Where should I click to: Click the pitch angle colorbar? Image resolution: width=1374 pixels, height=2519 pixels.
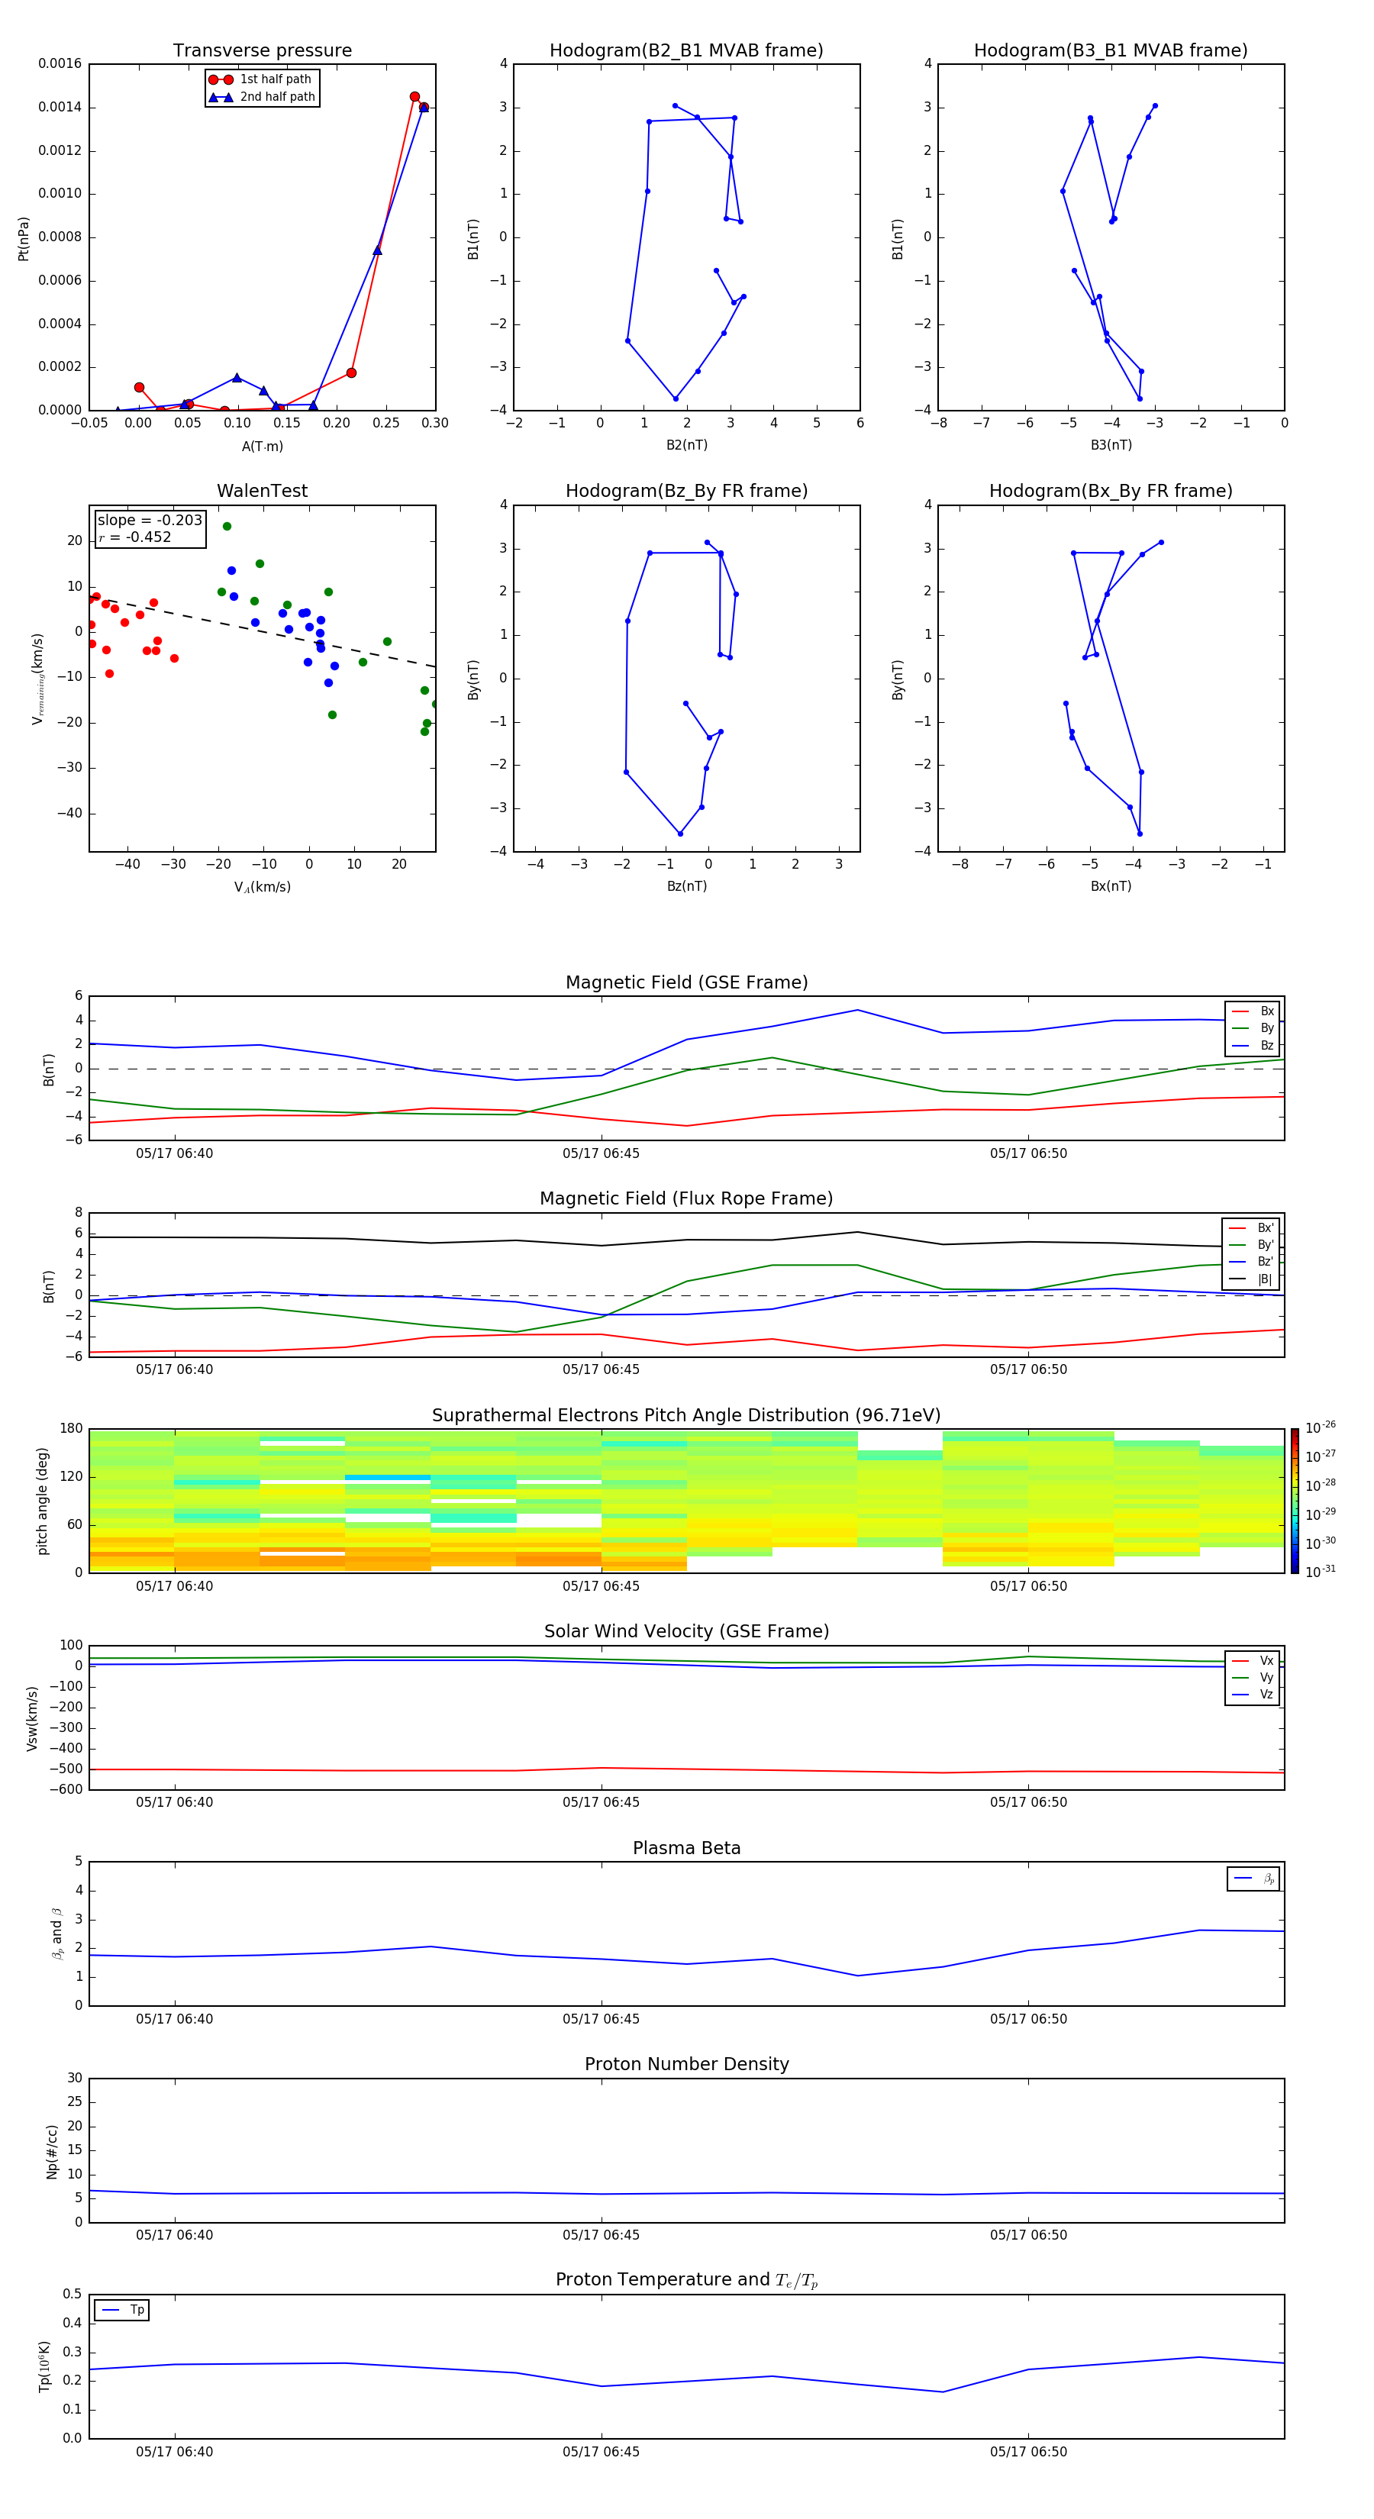pos(1295,1500)
